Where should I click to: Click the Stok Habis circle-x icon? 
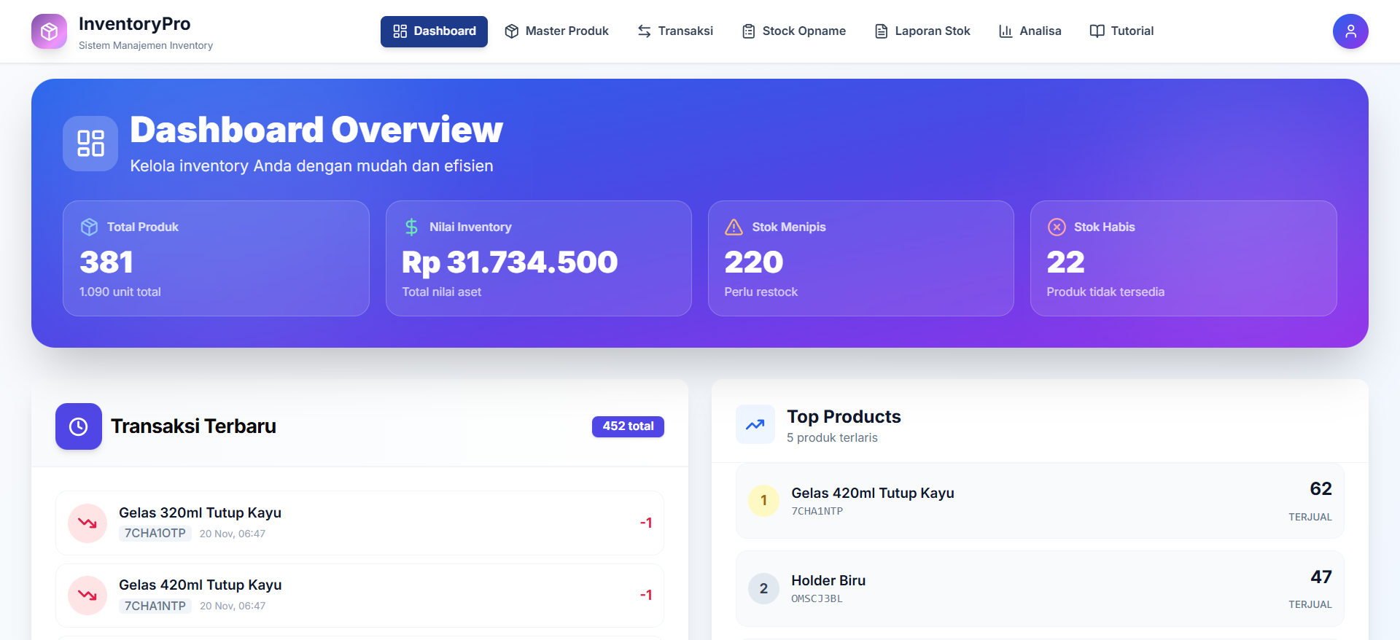(1057, 227)
